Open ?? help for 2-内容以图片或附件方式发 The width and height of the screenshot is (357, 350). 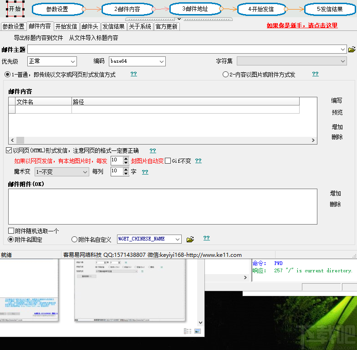click(x=315, y=74)
